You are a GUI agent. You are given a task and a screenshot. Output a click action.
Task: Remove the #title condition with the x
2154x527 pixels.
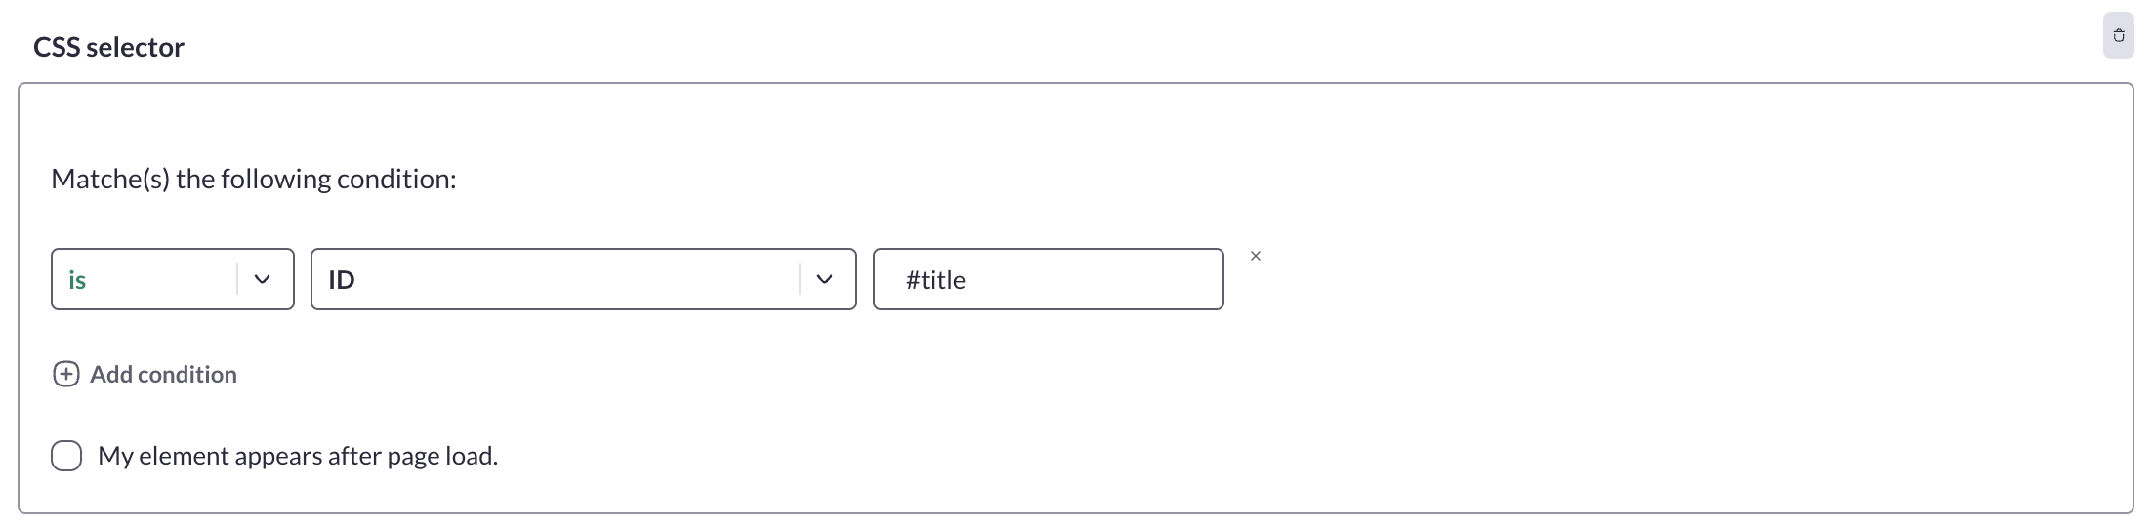[1256, 256]
